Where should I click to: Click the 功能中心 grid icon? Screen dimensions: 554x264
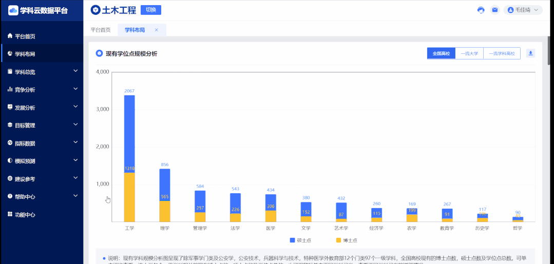point(10,214)
